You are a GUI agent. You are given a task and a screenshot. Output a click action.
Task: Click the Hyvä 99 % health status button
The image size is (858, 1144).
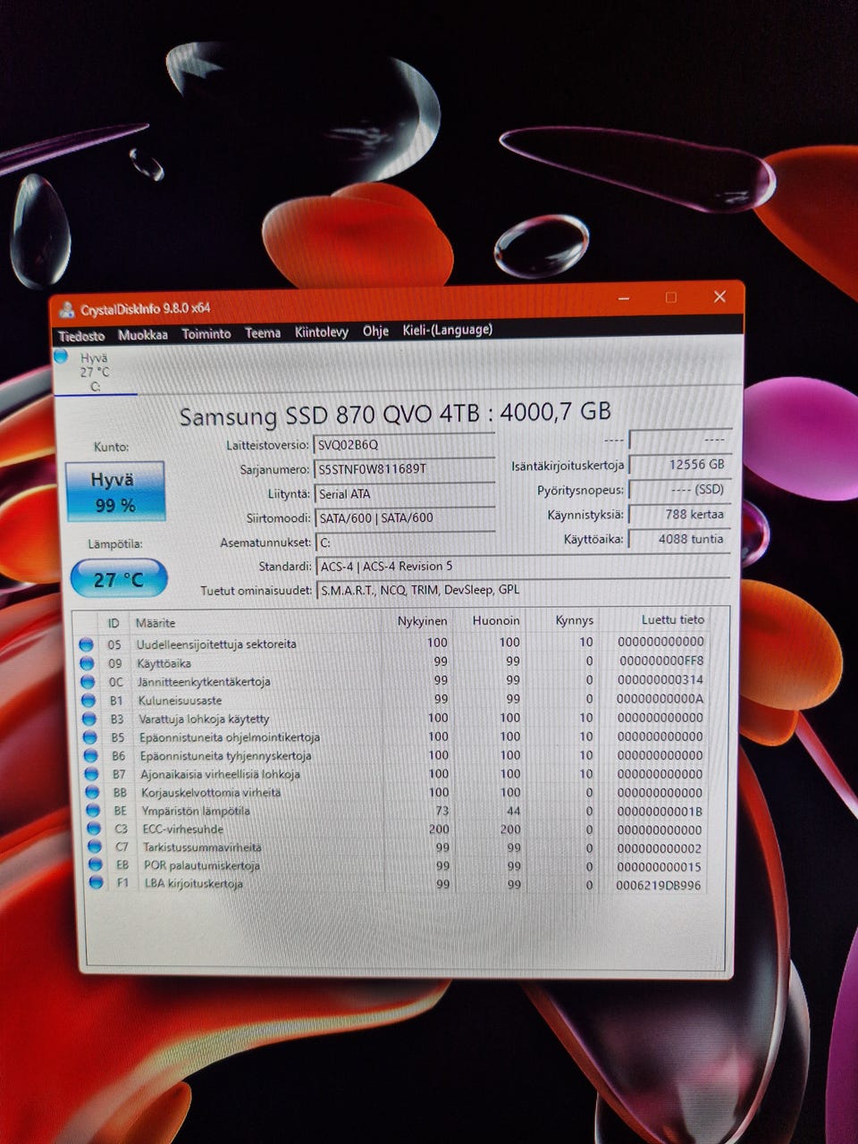114,492
